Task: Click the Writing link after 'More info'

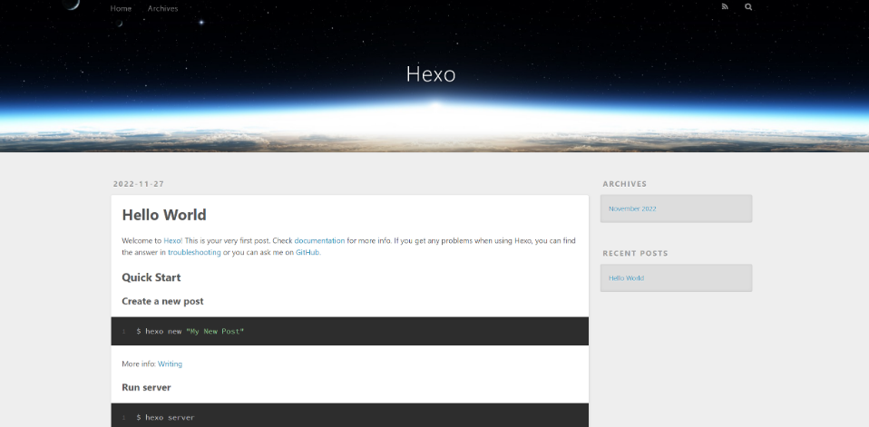Action: (x=170, y=364)
